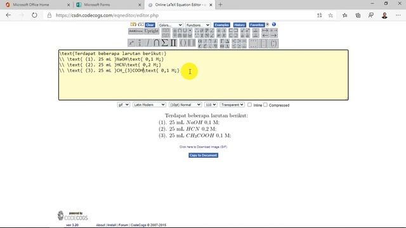This screenshot has height=228, width=406.
Task: Enable the Compressed checkbox
Action: pos(265,104)
